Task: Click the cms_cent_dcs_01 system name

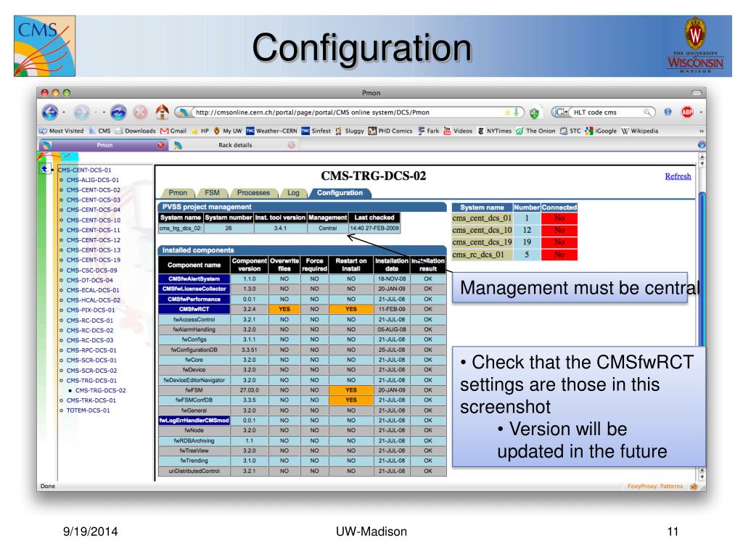Action: [482, 218]
